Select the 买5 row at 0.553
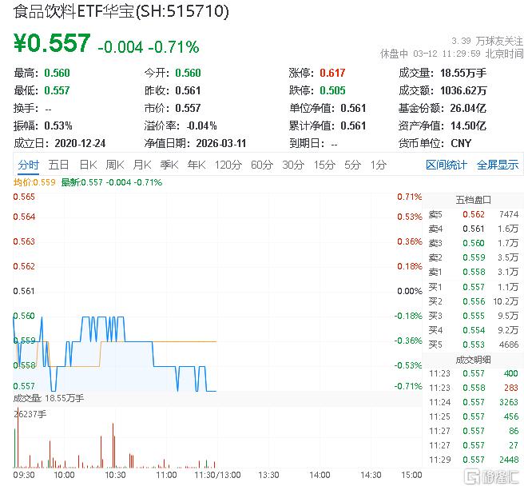This screenshot has height=490, width=524. tap(474, 345)
